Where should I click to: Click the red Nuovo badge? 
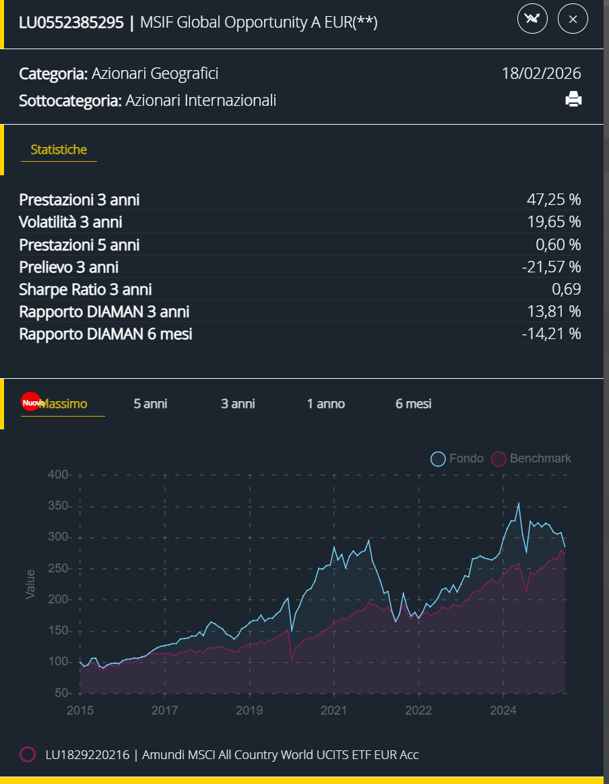pyautogui.click(x=31, y=402)
